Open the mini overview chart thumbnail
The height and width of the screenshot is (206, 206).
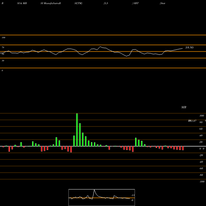[102, 197]
